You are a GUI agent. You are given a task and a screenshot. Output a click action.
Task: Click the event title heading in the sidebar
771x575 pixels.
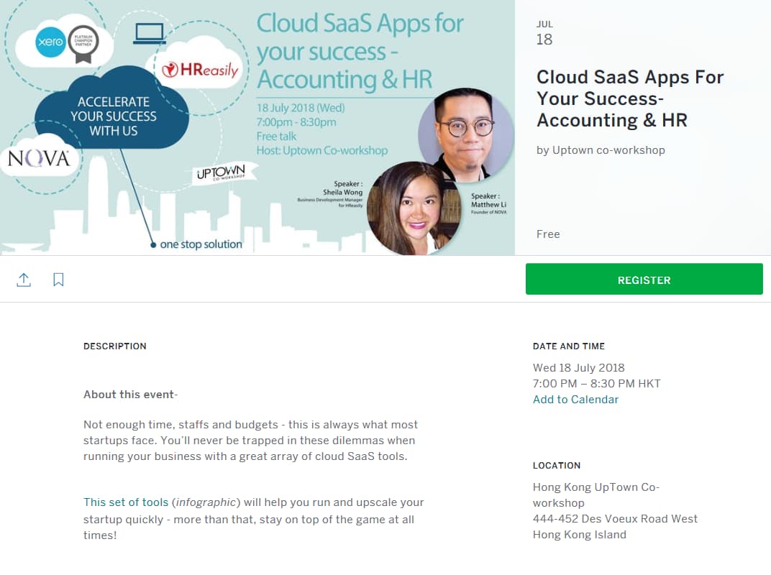pos(629,98)
